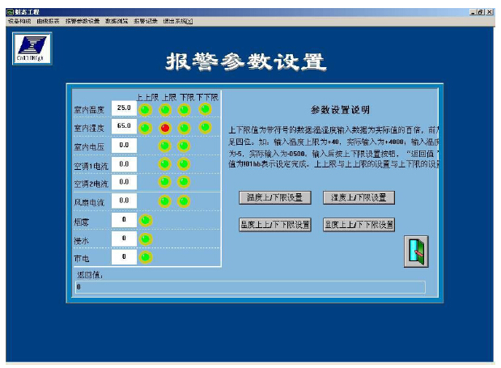Viewport: 501px width, 368px height.
Task: Click the red 室内湿度 上限 indicator light
Action: [165, 128]
